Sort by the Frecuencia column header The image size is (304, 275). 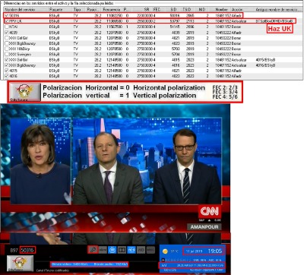pyautogui.click(x=112, y=9)
